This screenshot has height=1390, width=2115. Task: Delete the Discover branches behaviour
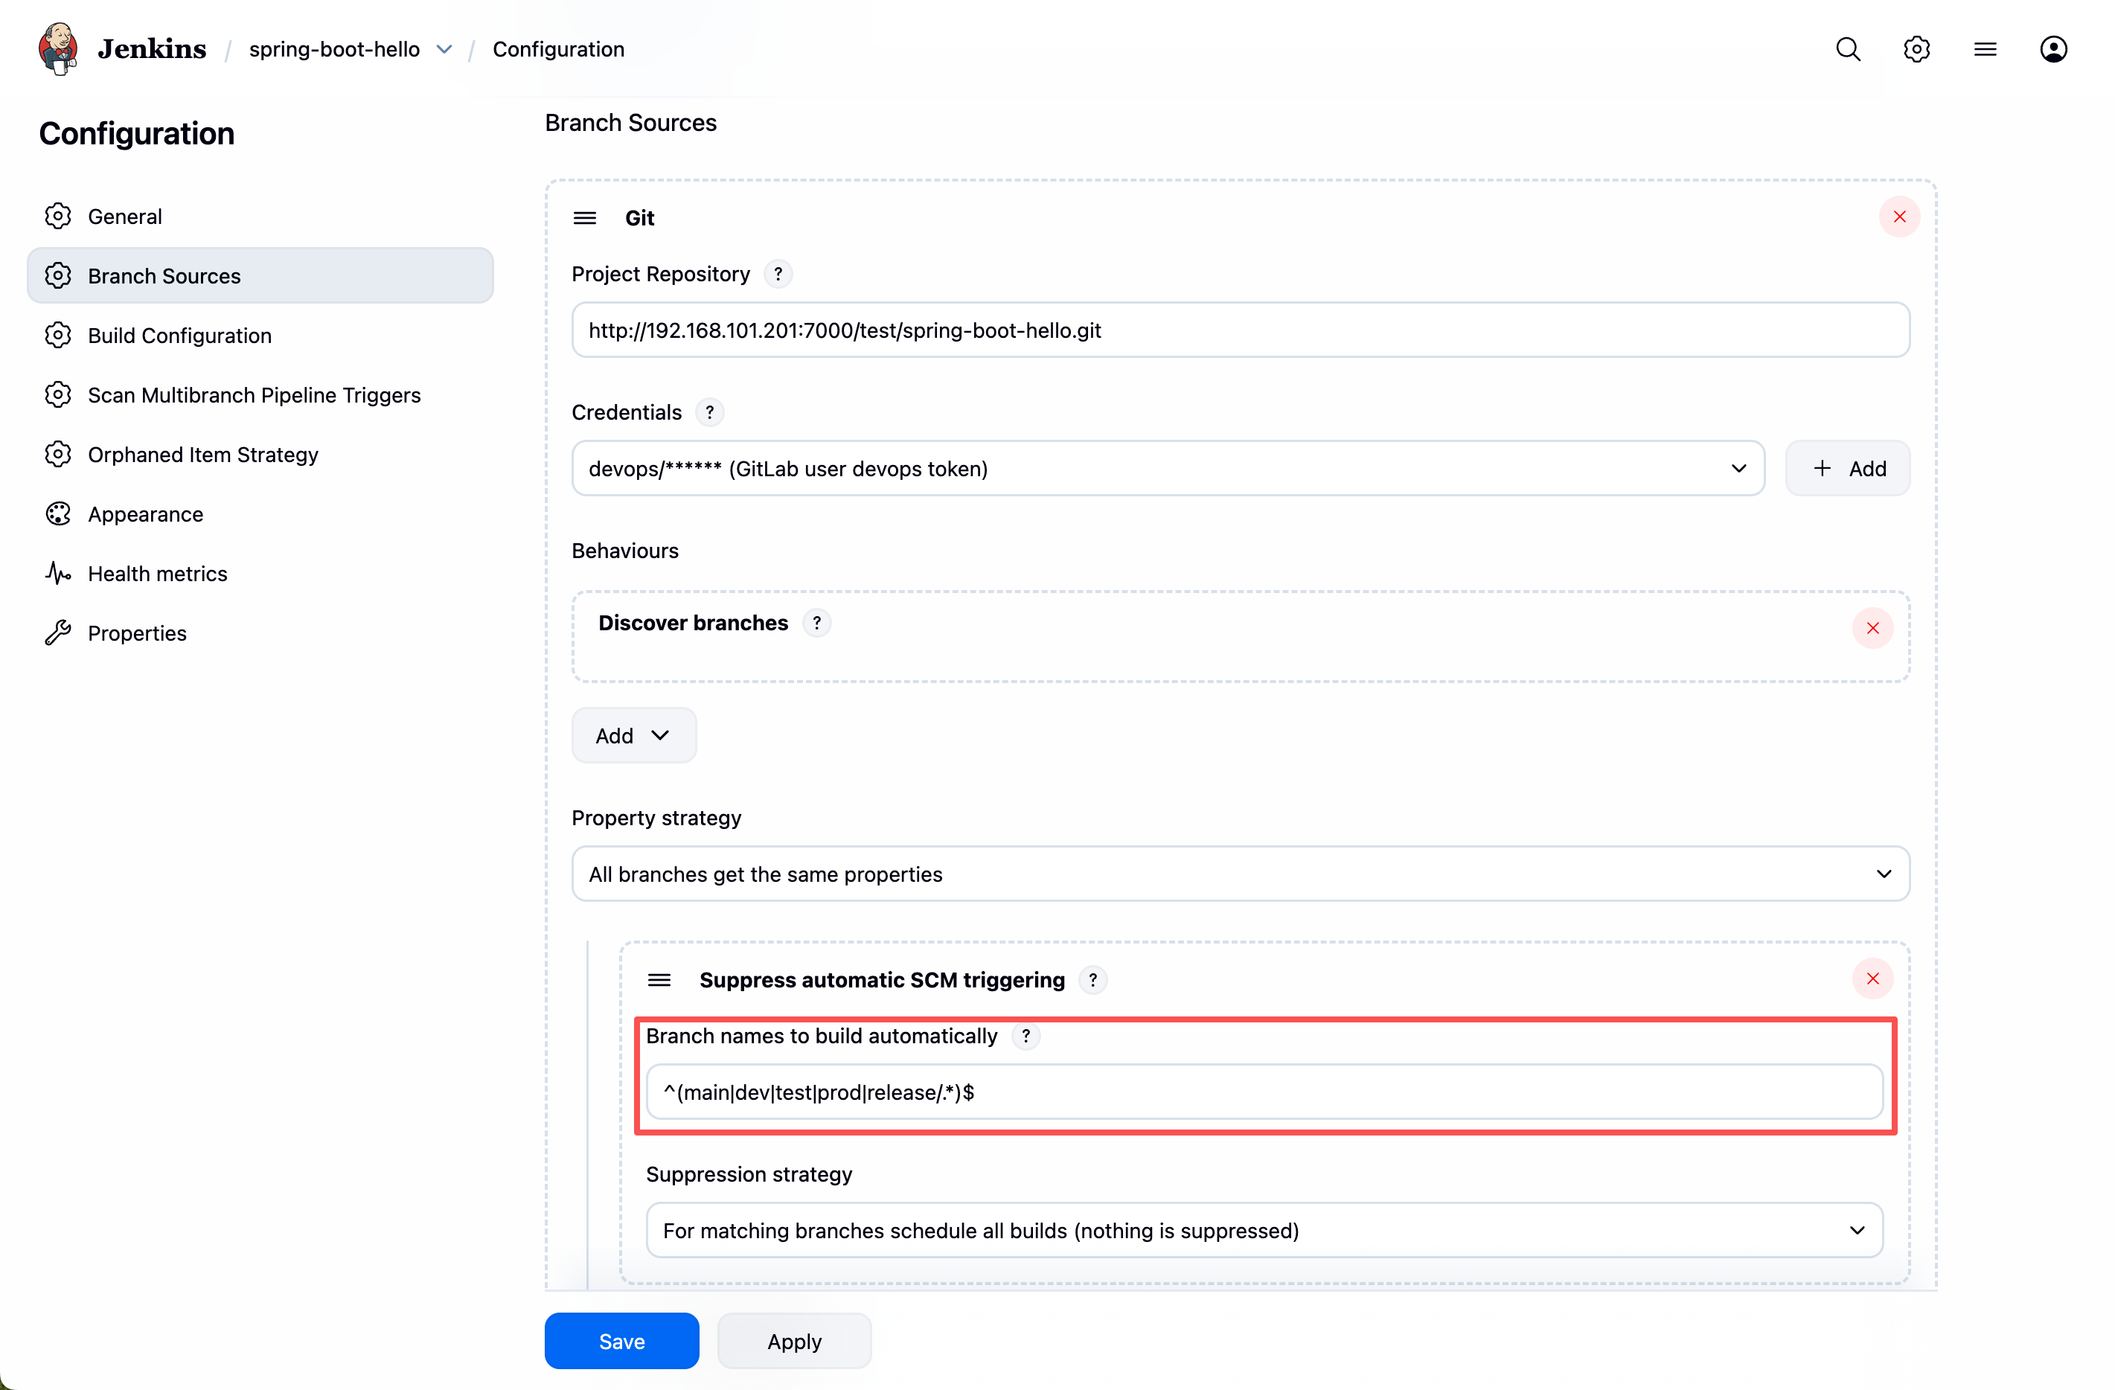click(1872, 628)
